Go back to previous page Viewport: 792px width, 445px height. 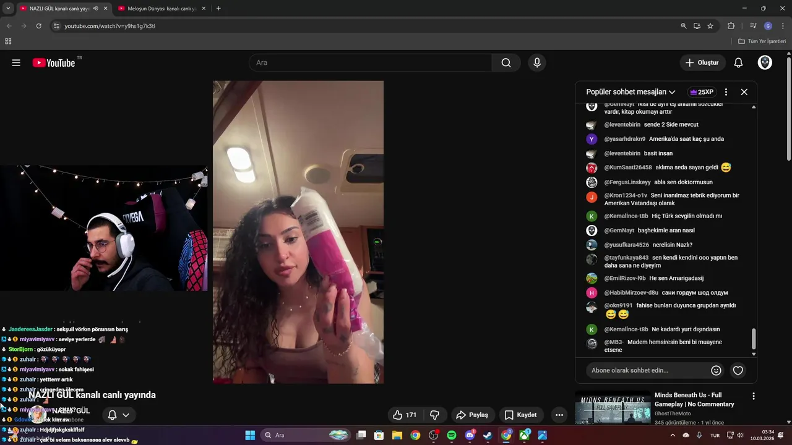[x=9, y=26]
